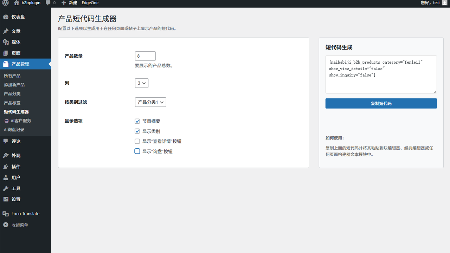Switch to 所有产品 menu item
The width and height of the screenshot is (450, 253).
click(12, 76)
